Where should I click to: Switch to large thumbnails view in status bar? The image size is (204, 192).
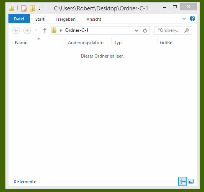[x=191, y=181]
